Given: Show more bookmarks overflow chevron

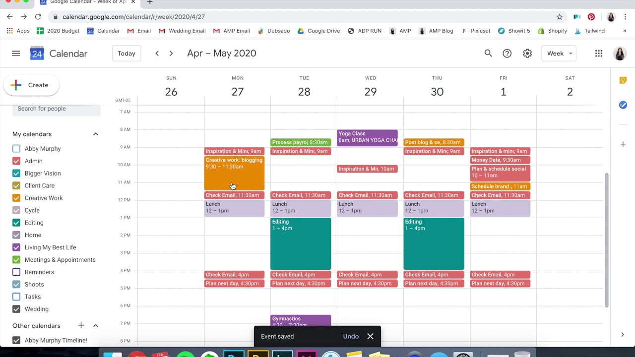Looking at the screenshot, I should 625,31.
